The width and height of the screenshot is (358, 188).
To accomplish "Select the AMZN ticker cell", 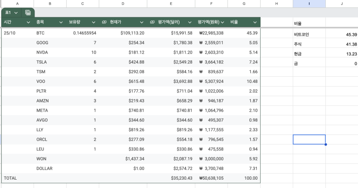I will (50, 101).
